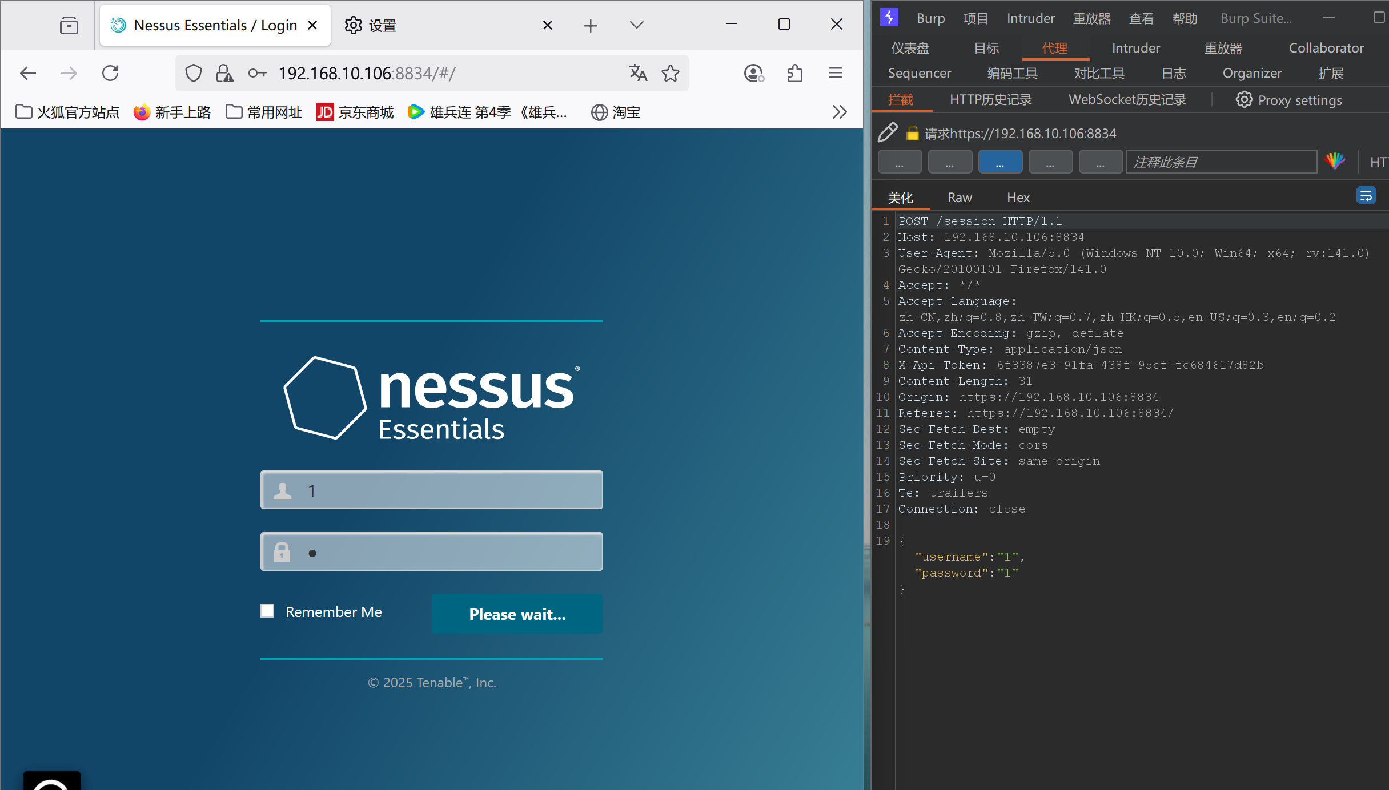Click the translate page icon
The width and height of the screenshot is (1389, 790).
coord(638,73)
